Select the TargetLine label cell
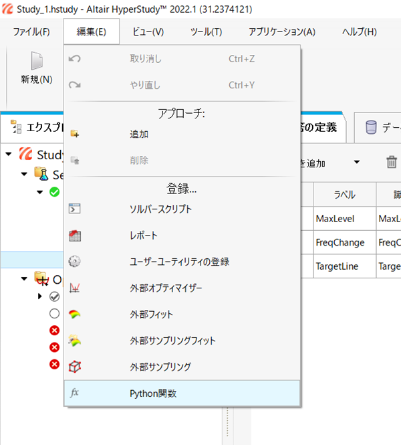 [345, 266]
